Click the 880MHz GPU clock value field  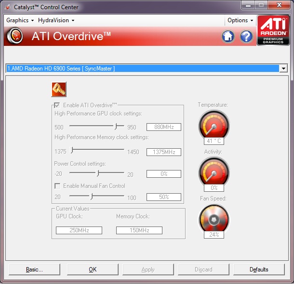pos(164,127)
